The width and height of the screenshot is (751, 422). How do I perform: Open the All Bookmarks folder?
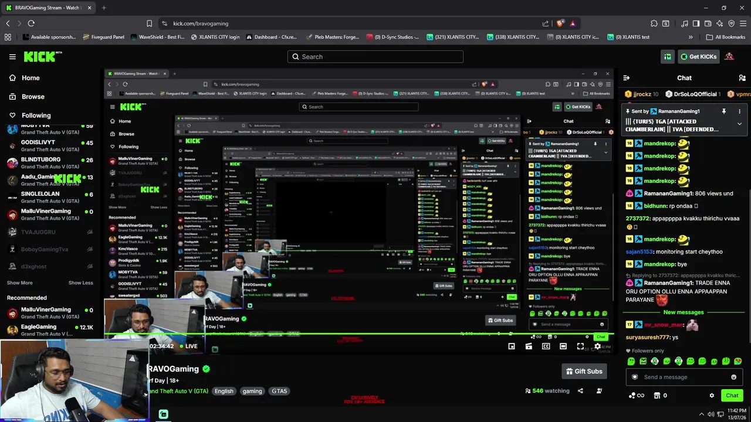[x=726, y=37]
